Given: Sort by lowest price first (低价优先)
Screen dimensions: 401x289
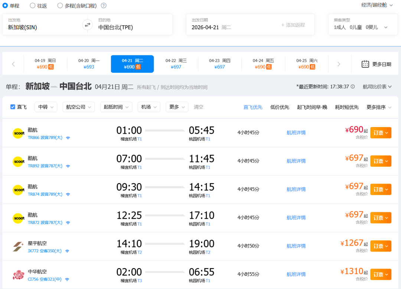Looking at the screenshot, I should click(280, 107).
